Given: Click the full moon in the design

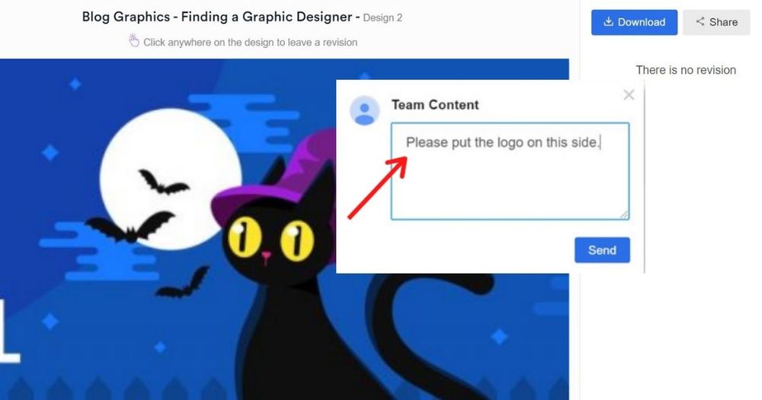Looking at the screenshot, I should click(x=170, y=179).
